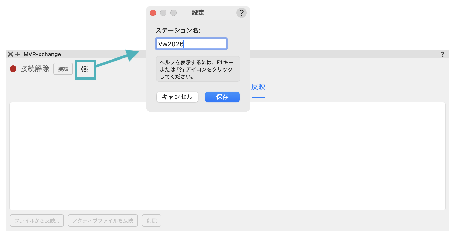The width and height of the screenshot is (455, 236).
Task: Click the アクティブファイルを反映 button
Action: click(x=103, y=220)
